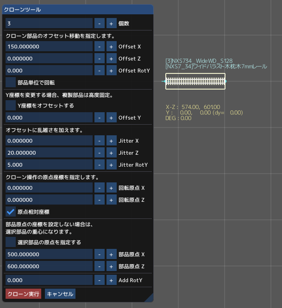Edit the Offset Y value field
This screenshot has width=282, height=308.
[49, 118]
